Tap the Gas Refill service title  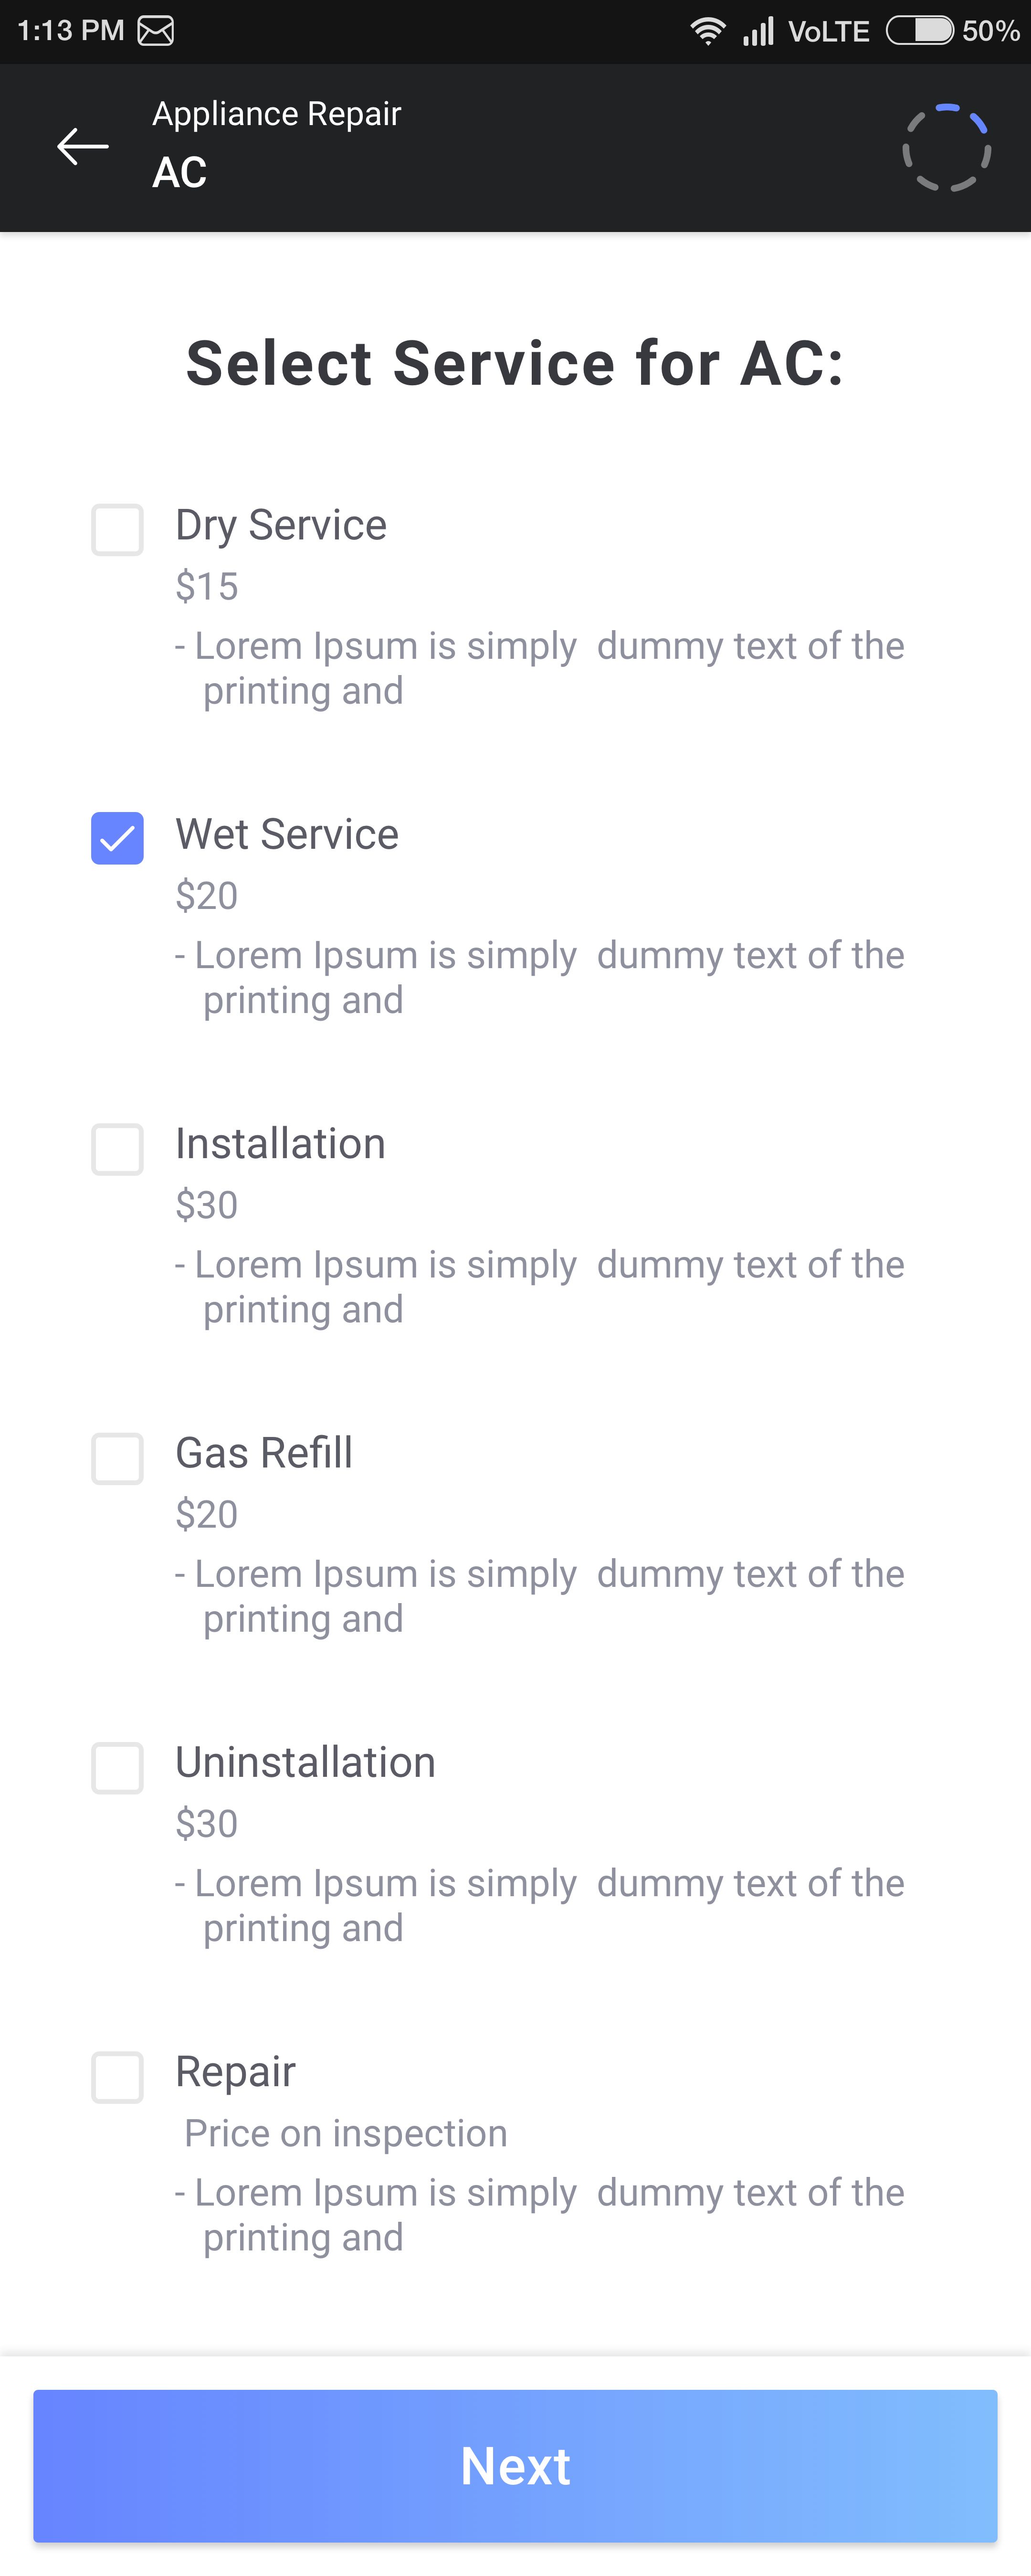[264, 1453]
